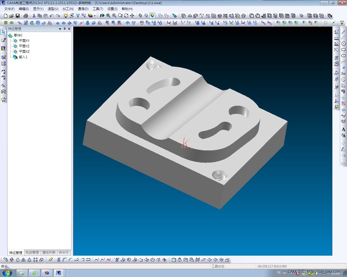347x277 pixels.
Task: Switch to the 轨迹管理 tab
Action: pos(32,252)
